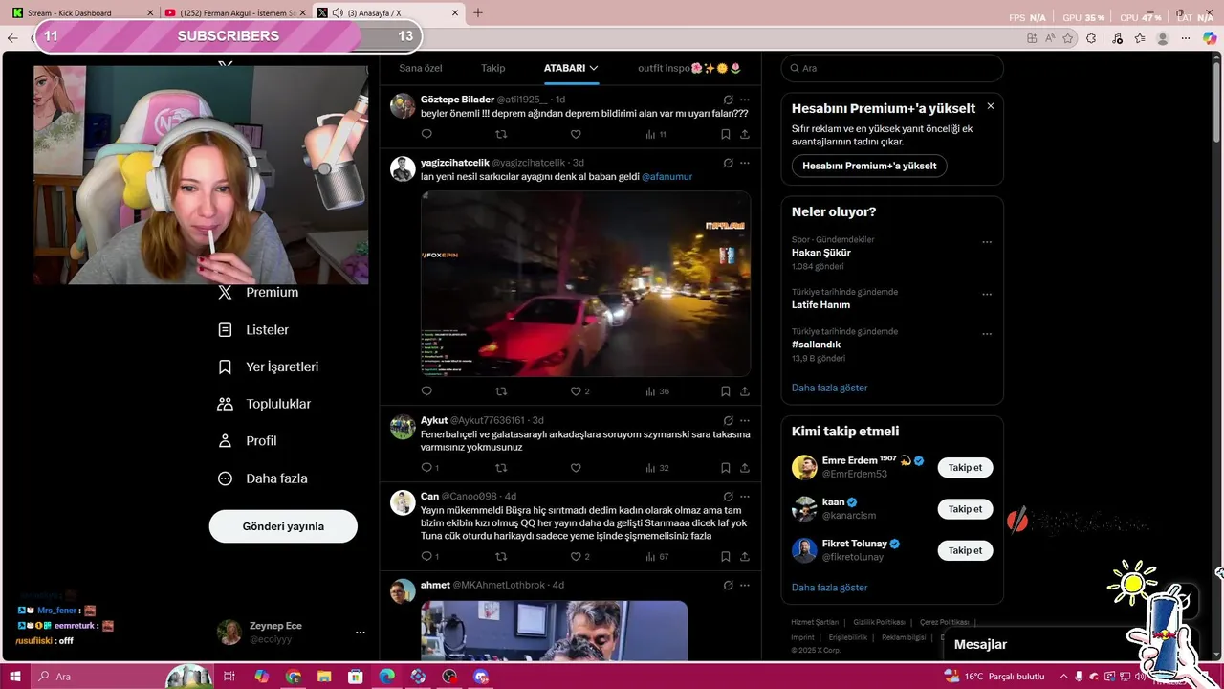The width and height of the screenshot is (1224, 689).
Task: Switch to Sana özel tab
Action: tap(421, 68)
